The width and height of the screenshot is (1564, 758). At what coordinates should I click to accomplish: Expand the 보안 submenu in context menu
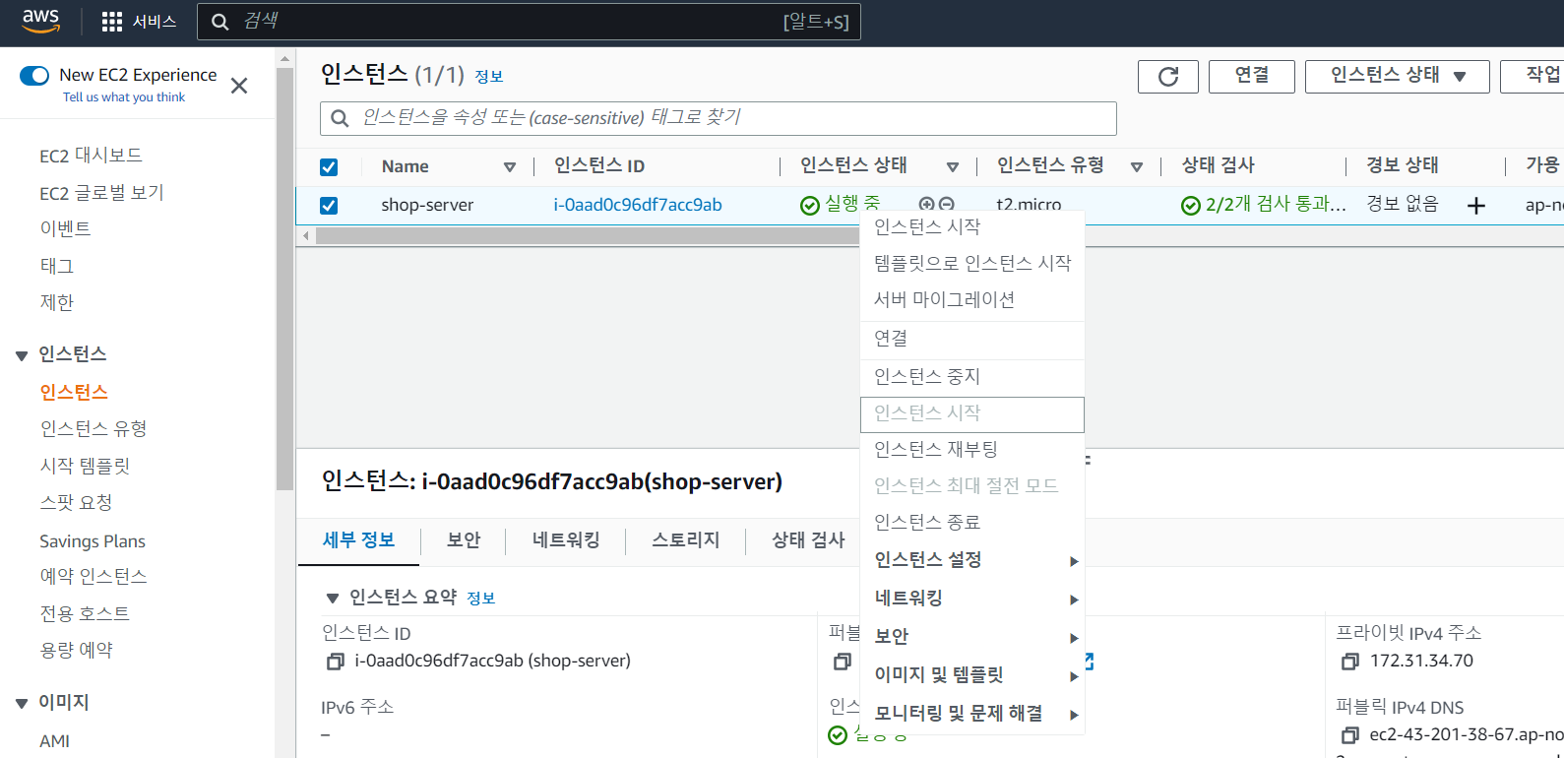click(972, 637)
